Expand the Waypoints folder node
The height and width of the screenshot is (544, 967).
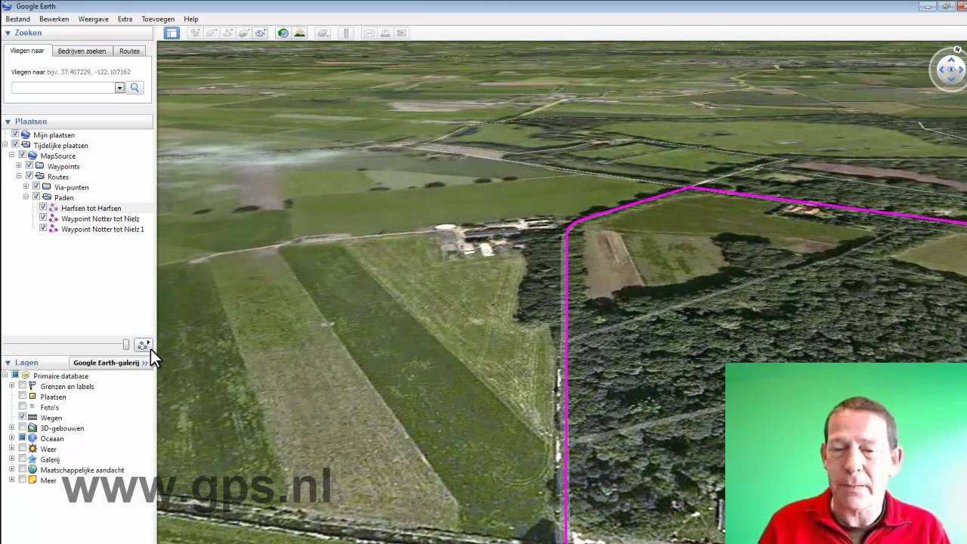tap(19, 166)
